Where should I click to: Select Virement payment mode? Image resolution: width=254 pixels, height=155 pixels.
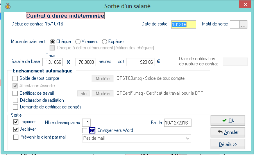click(78, 42)
